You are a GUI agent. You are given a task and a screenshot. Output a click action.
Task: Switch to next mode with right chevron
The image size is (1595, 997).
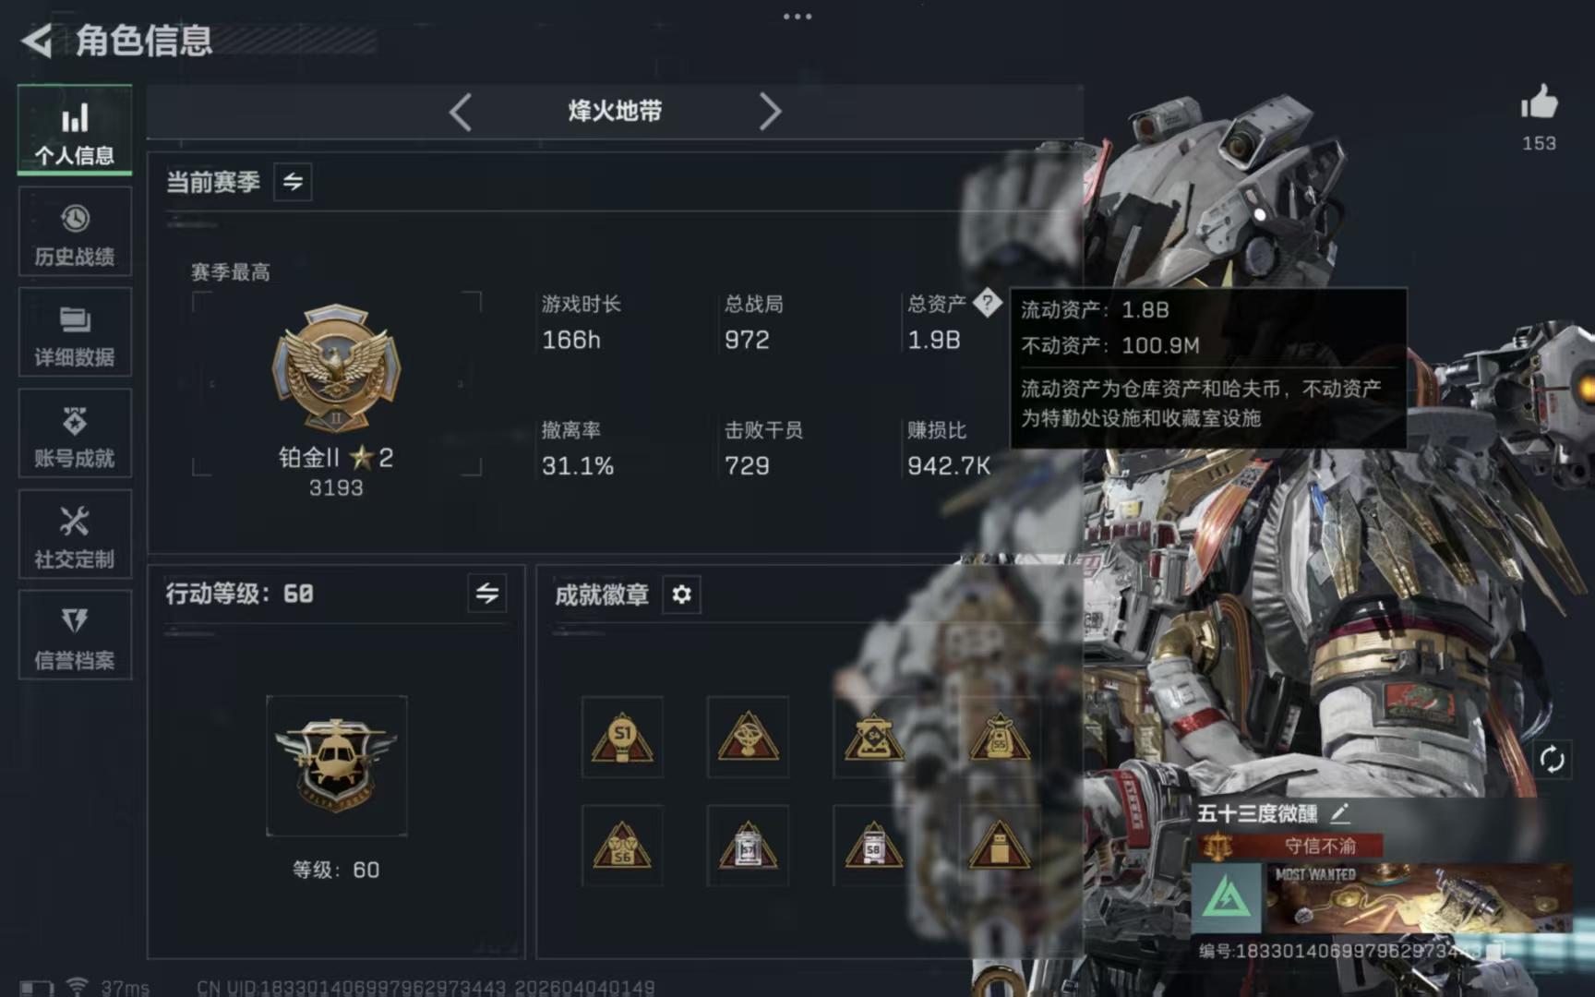(770, 112)
